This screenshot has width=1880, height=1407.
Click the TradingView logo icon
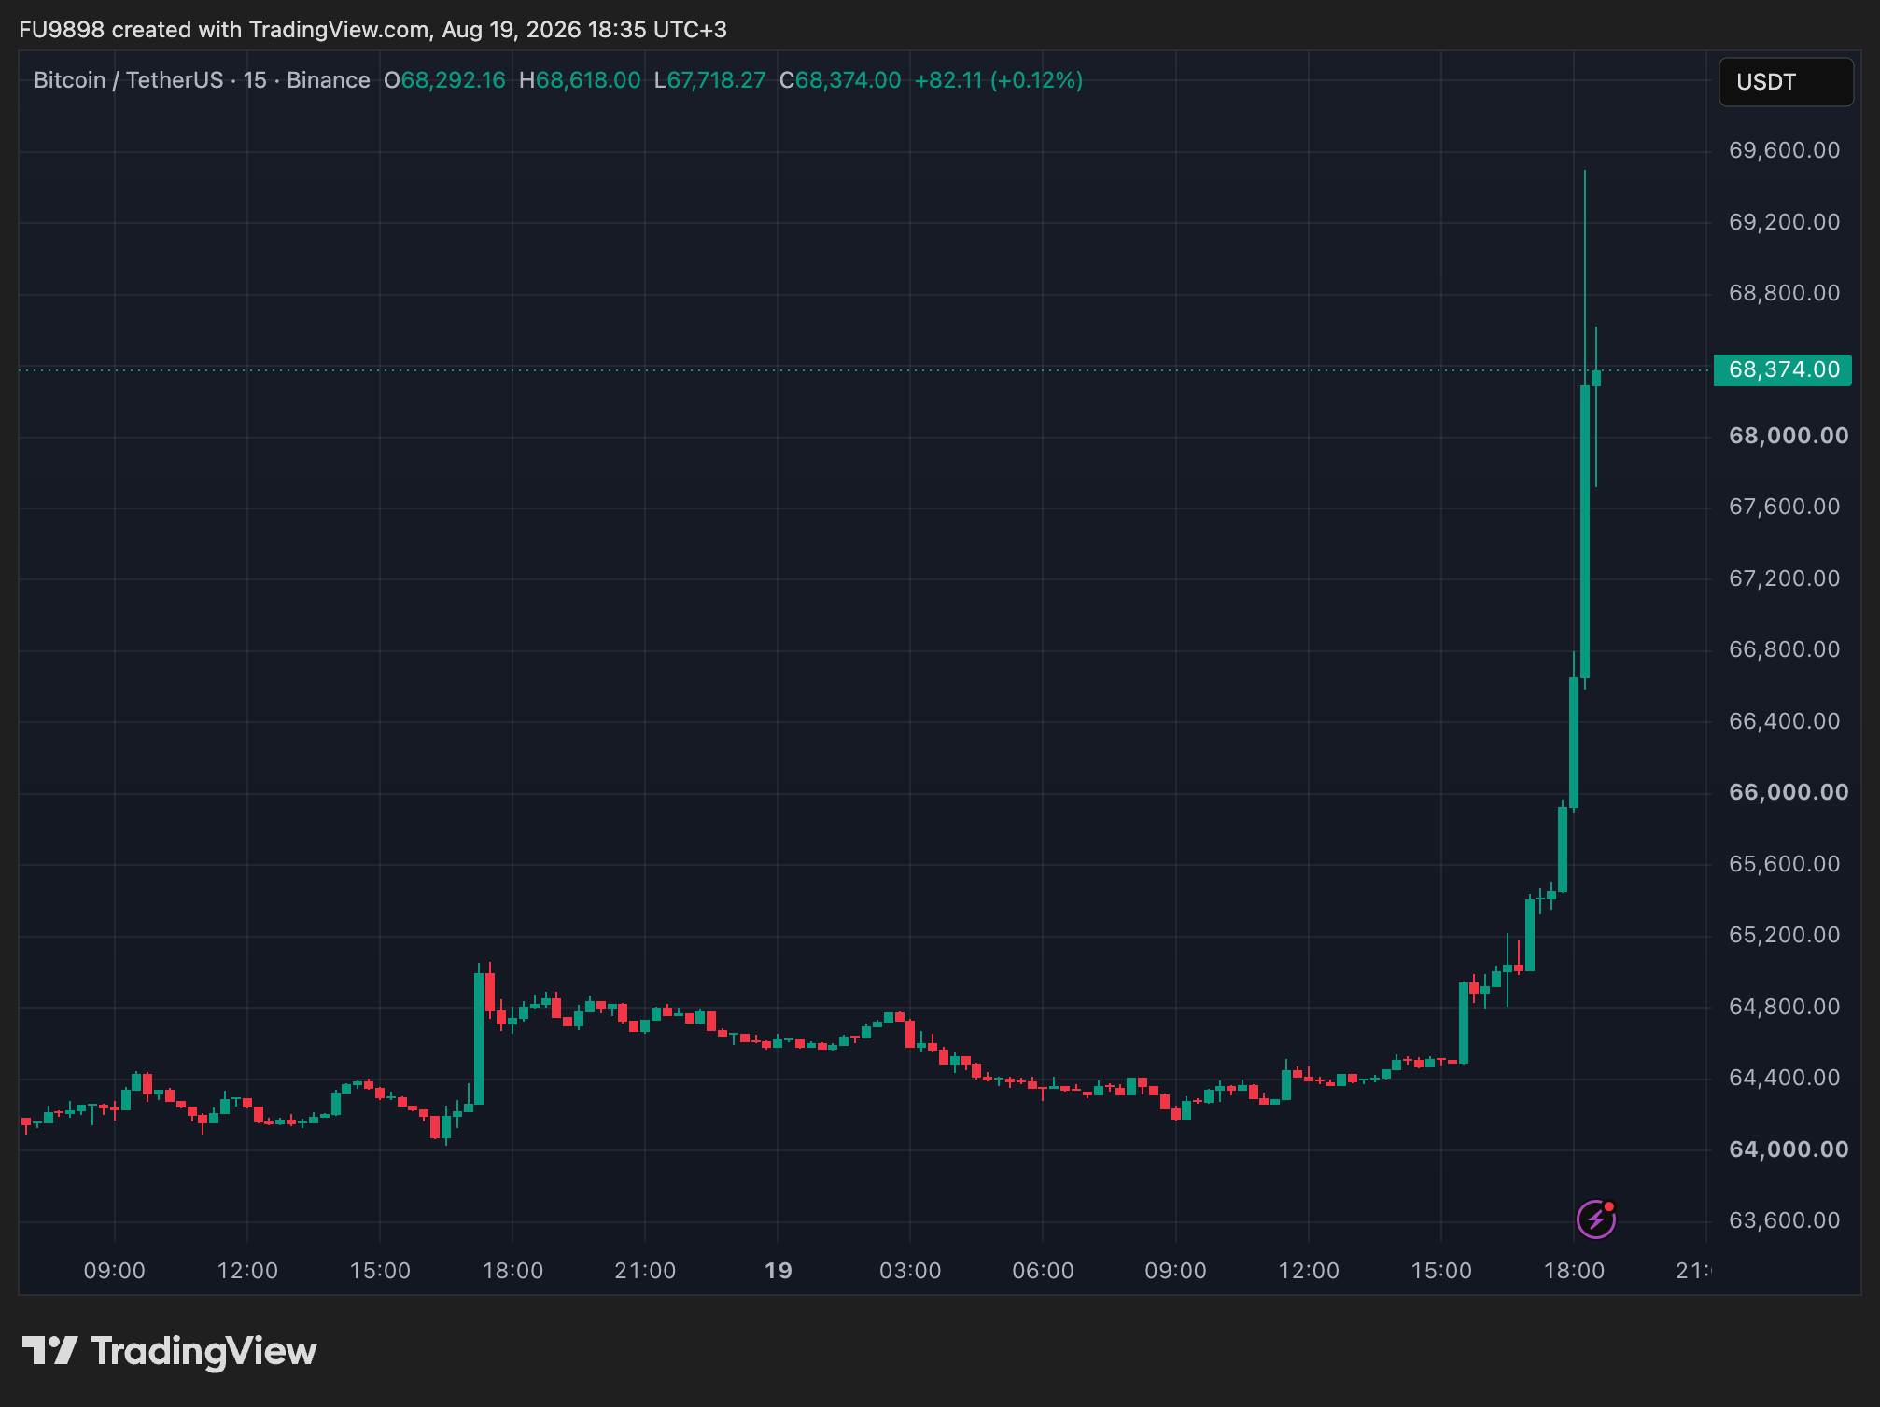point(49,1351)
